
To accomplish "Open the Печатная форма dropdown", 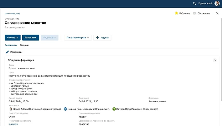I will click(x=78, y=38).
